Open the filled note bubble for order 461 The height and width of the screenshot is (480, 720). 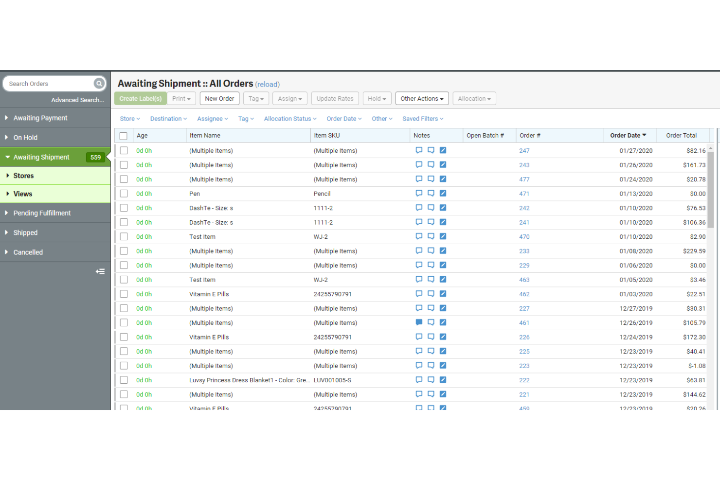(x=419, y=322)
